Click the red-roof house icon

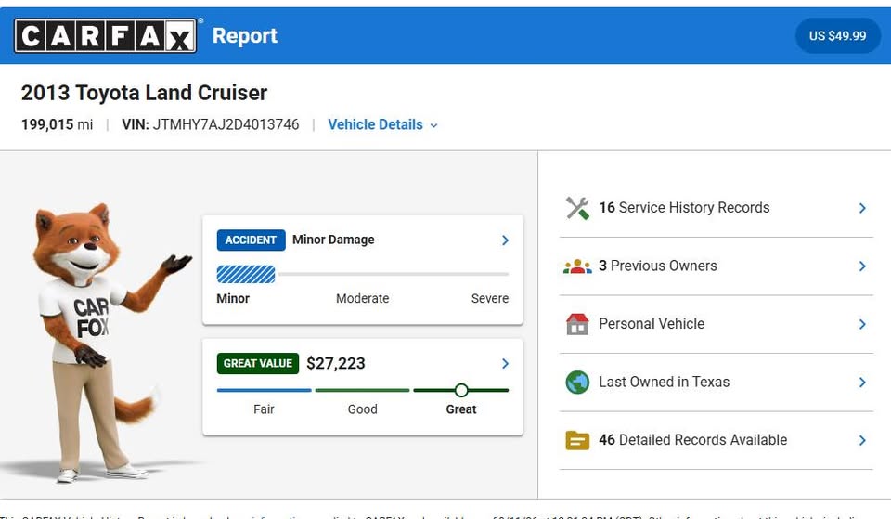577,324
